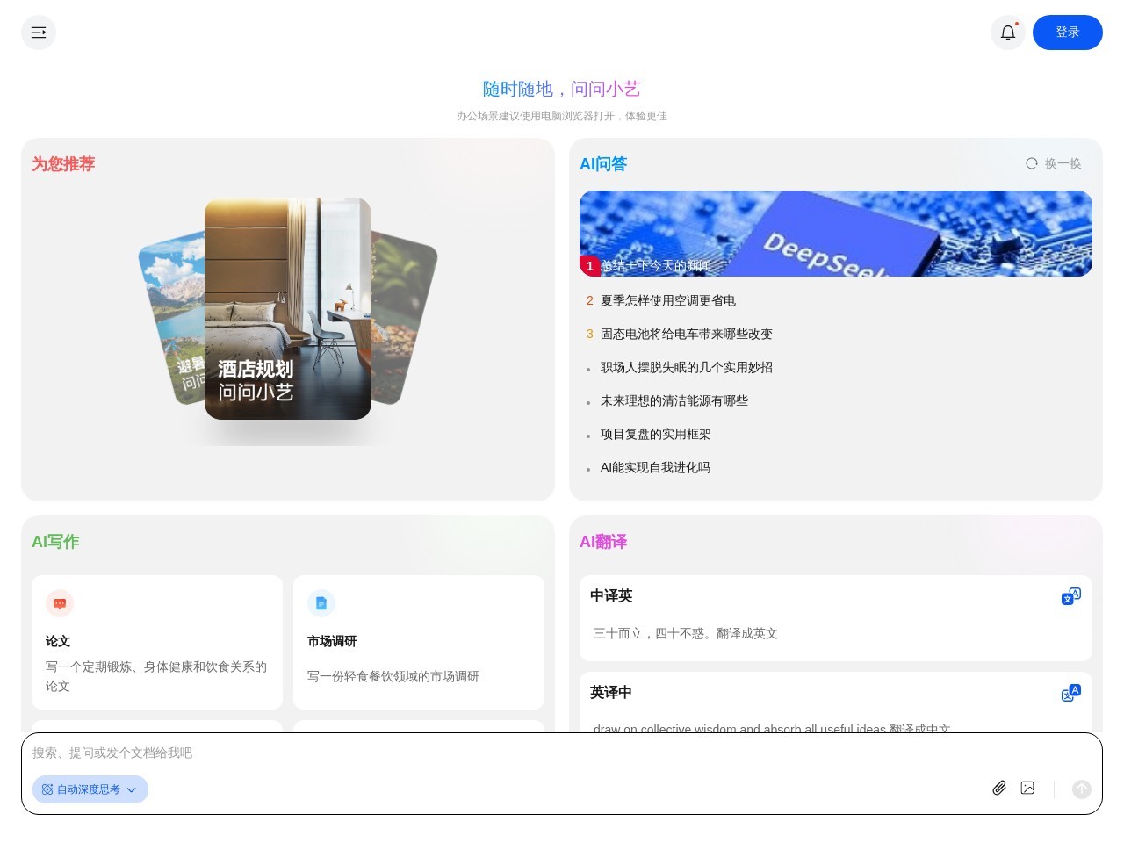This screenshot has height=843, width=1124.
Task: Click the 市场调研 document icon
Action: (321, 603)
